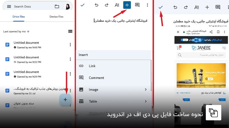Viewport: 229px width, 128px height.
Task: Open text formatting in middle editor toolbar
Action: tap(117, 5)
